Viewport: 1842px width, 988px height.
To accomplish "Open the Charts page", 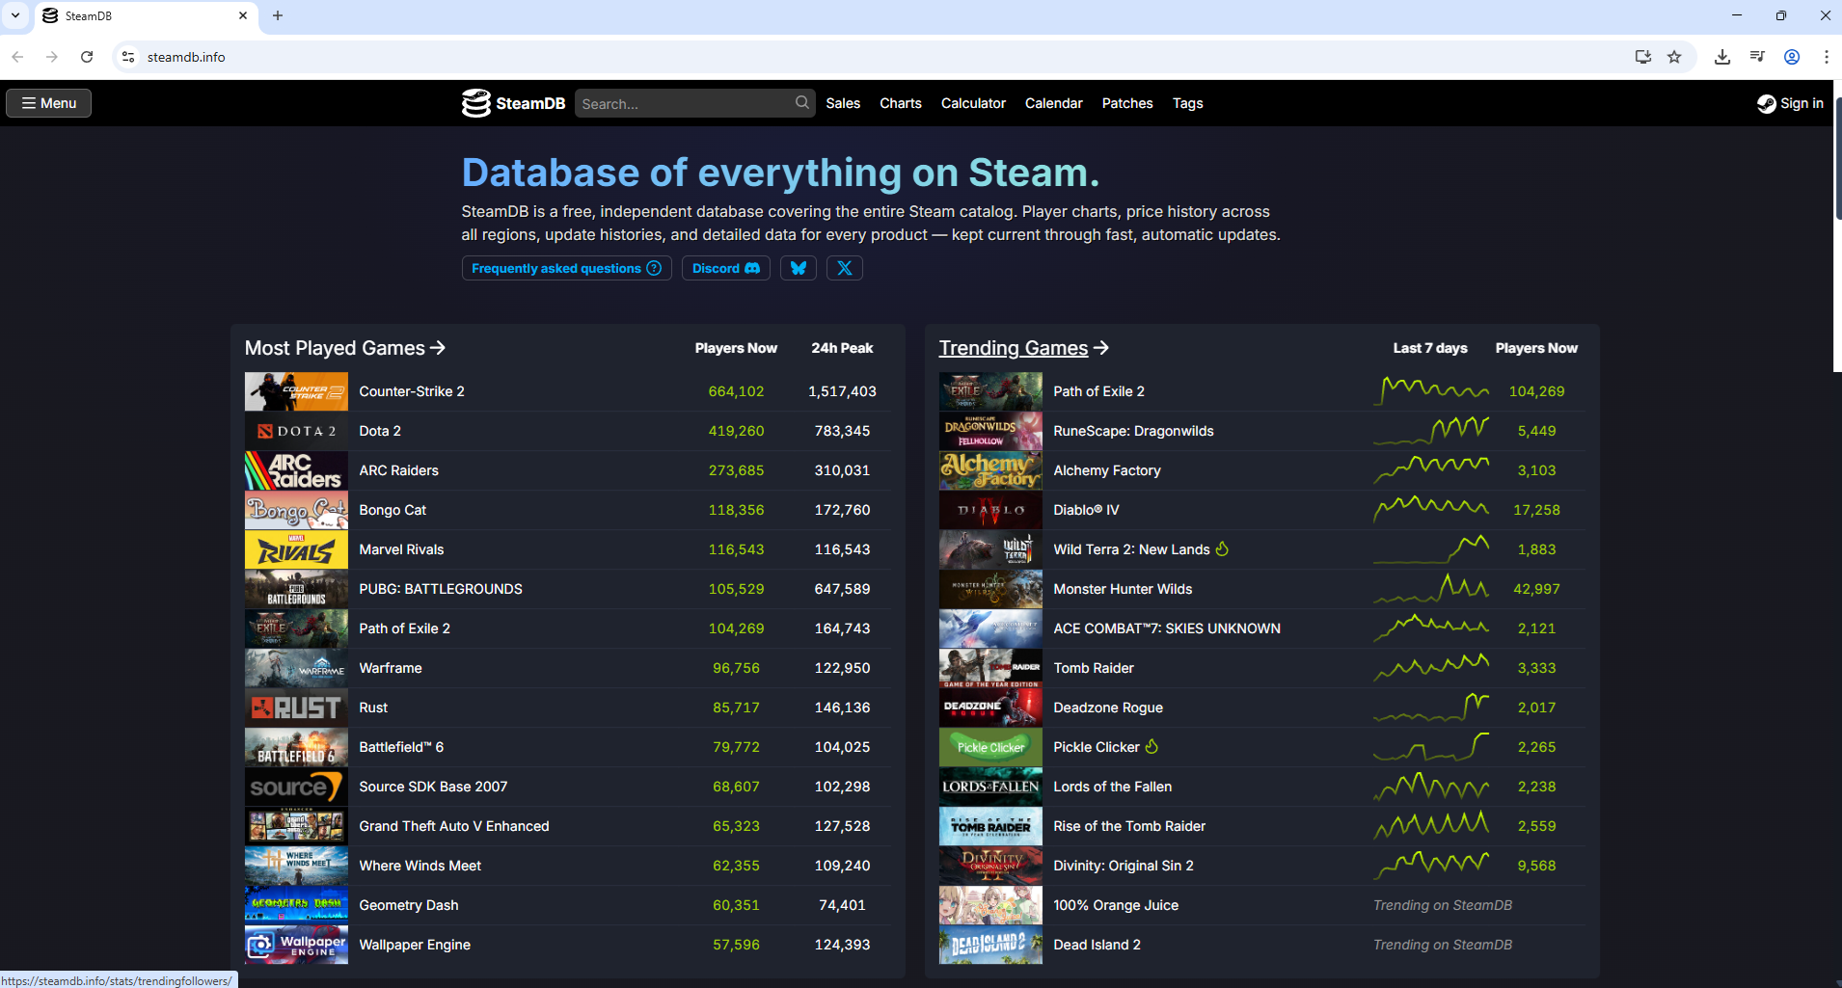I will (901, 103).
